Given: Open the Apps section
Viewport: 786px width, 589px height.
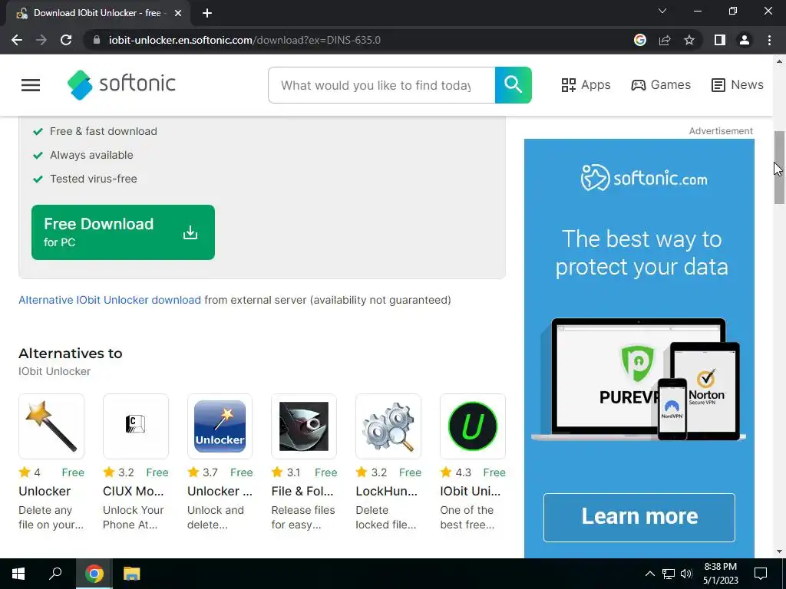Looking at the screenshot, I should (586, 84).
